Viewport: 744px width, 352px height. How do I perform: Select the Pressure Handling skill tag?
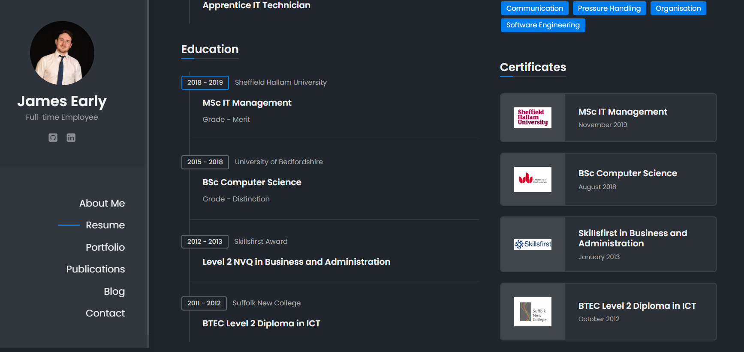[609, 8]
